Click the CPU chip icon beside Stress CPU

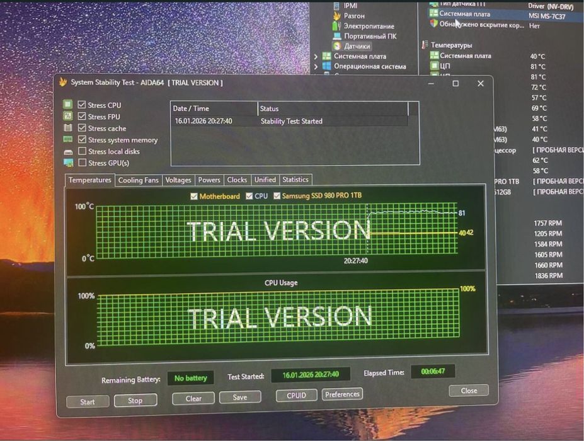click(68, 105)
